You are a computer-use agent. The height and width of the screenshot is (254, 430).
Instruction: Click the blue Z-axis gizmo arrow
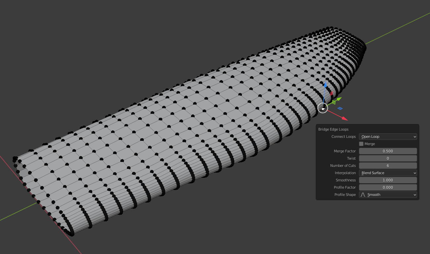click(325, 84)
